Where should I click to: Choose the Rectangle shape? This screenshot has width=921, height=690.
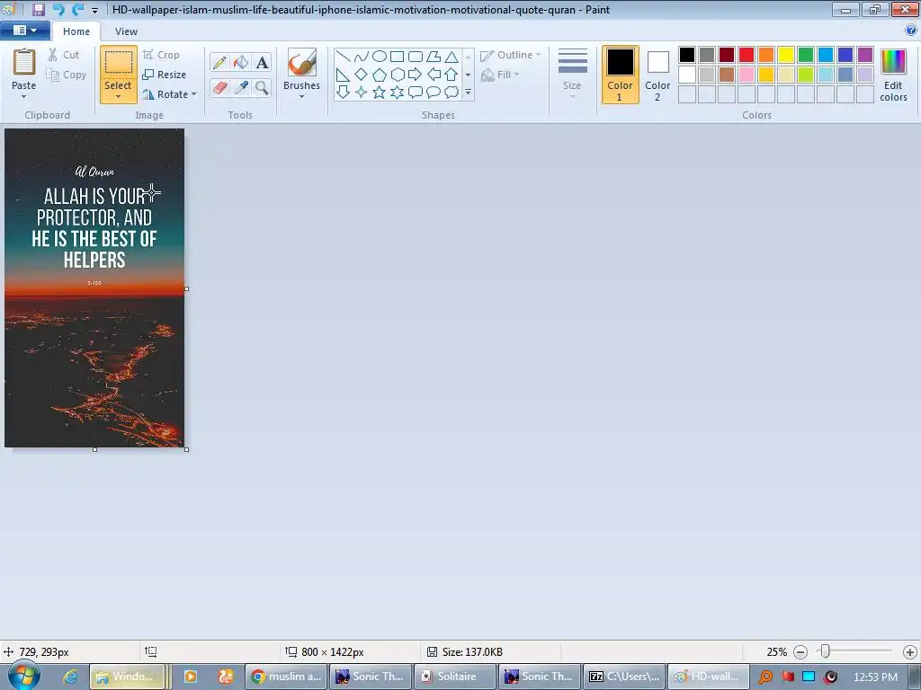(x=397, y=57)
